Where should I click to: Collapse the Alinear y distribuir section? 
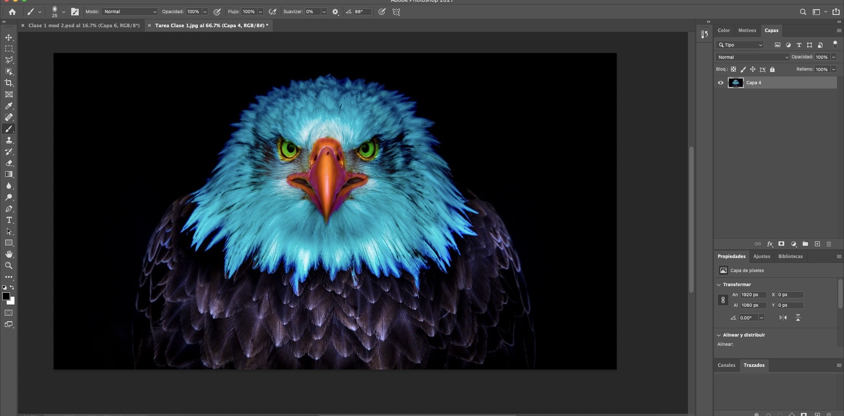coord(719,335)
